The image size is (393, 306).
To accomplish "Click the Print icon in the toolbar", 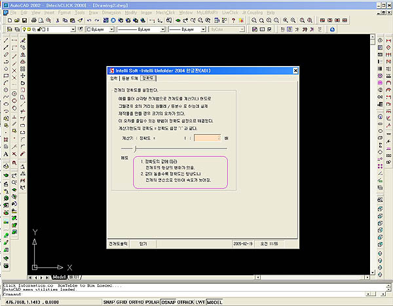I will coord(34,20).
